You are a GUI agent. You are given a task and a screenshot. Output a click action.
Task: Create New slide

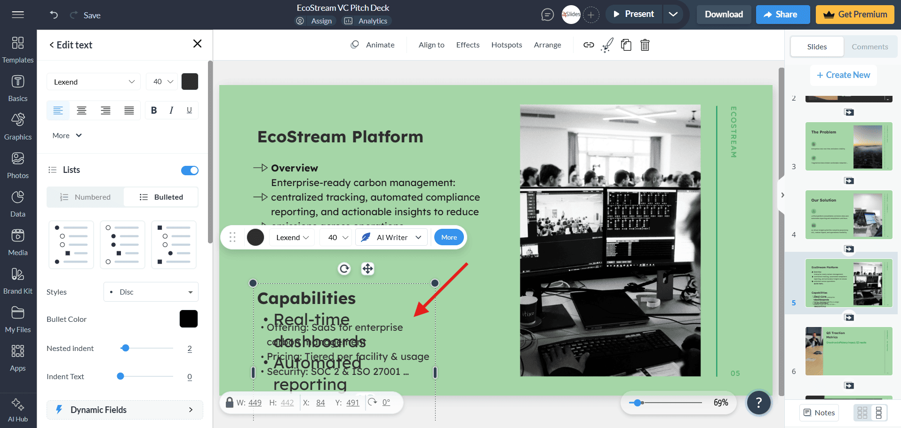click(844, 75)
